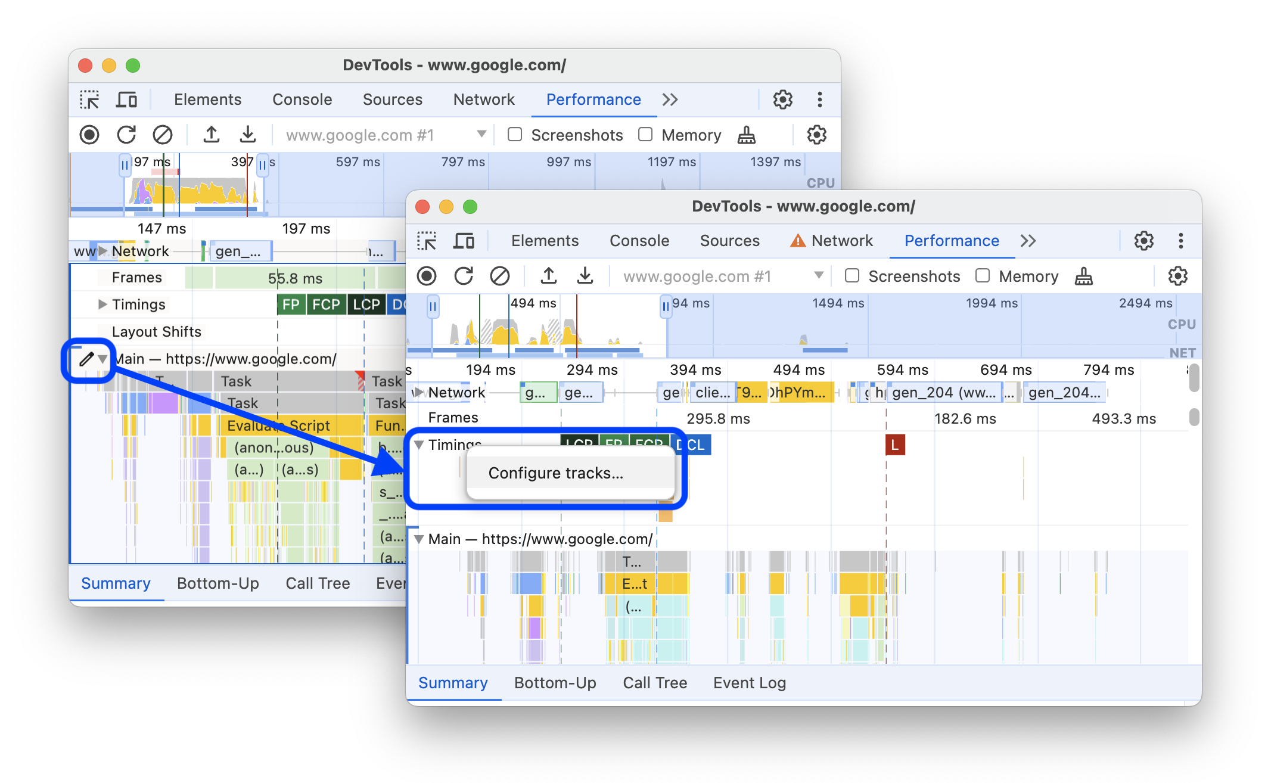
Task: Expand the Timings track section
Action: pyautogui.click(x=422, y=445)
